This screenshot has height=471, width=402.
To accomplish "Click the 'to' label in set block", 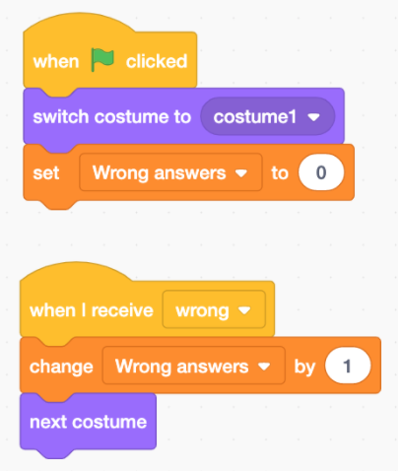I will (x=280, y=173).
